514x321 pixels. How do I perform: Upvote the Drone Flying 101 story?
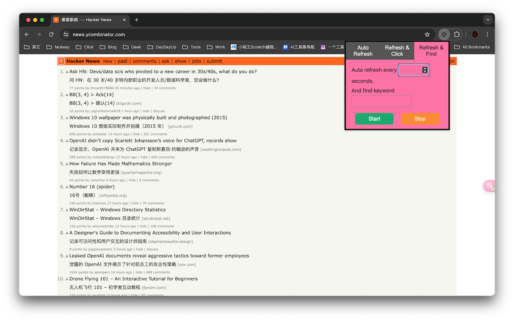67,279
